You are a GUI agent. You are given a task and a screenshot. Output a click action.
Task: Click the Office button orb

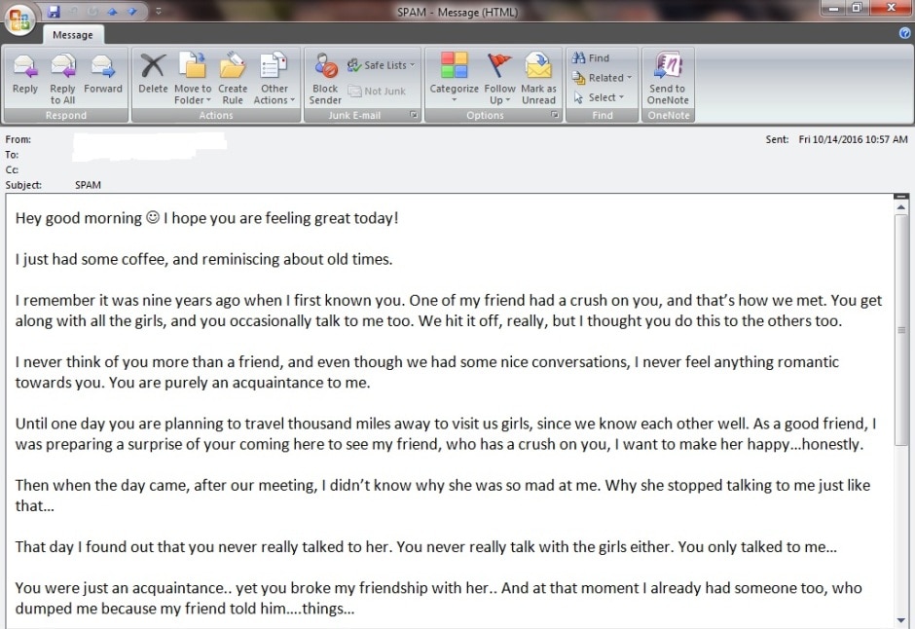click(19, 19)
